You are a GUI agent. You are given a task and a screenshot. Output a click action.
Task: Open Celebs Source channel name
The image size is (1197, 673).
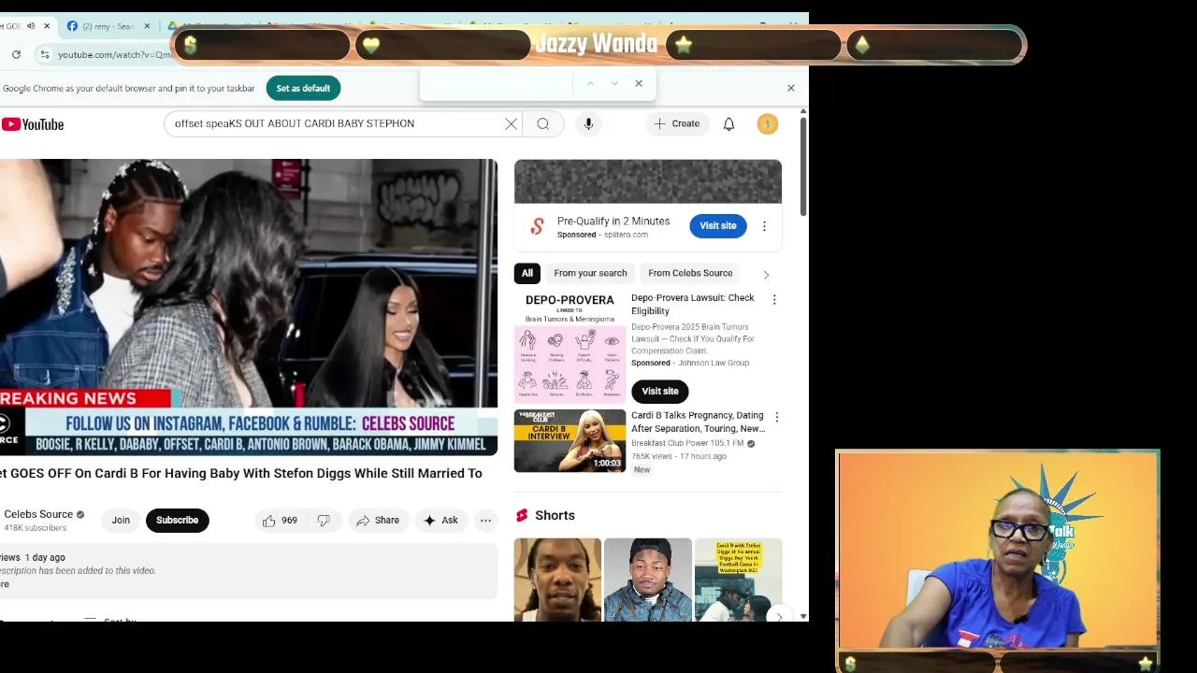38,514
